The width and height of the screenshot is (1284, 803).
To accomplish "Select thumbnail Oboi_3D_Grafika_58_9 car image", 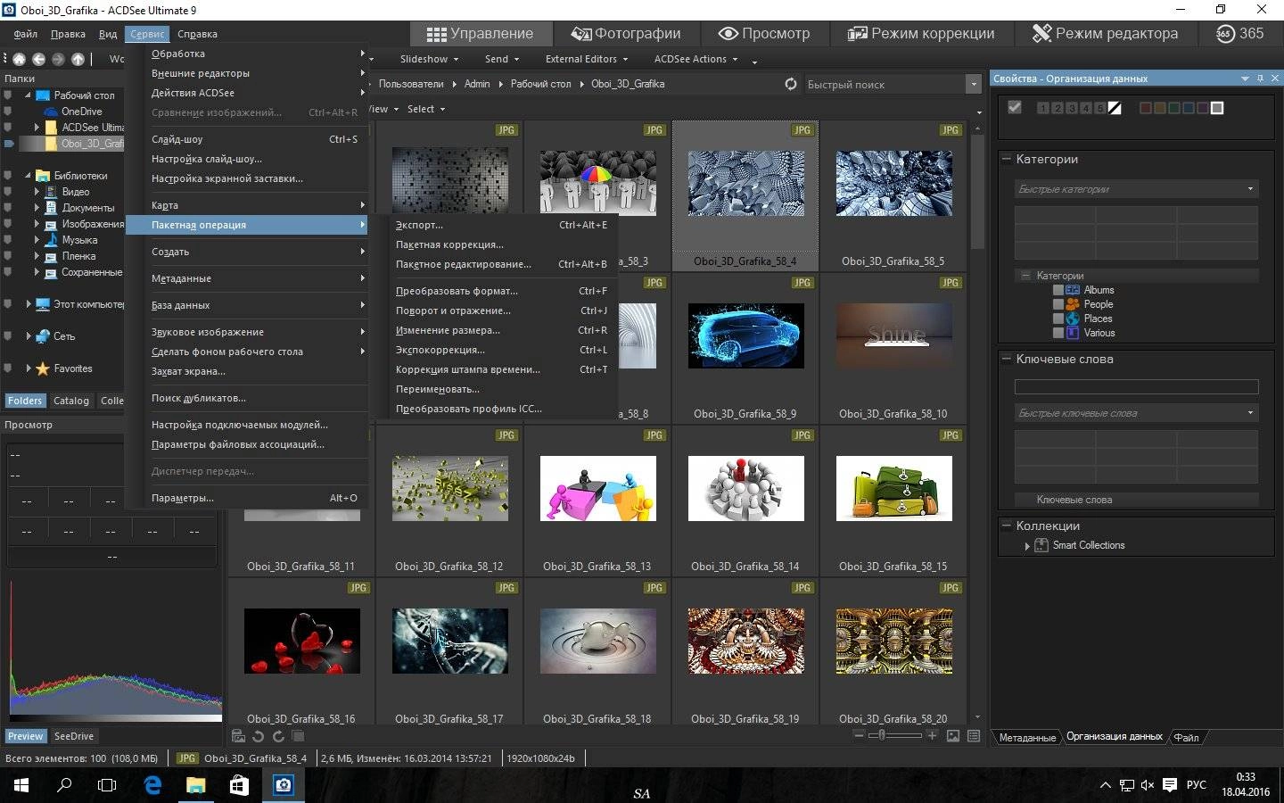I will [x=745, y=335].
